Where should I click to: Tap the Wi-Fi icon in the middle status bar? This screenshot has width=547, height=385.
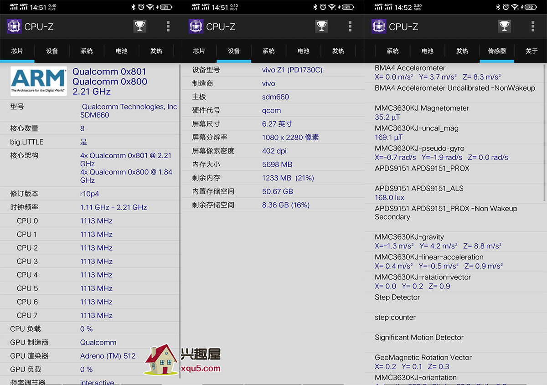click(332, 7)
